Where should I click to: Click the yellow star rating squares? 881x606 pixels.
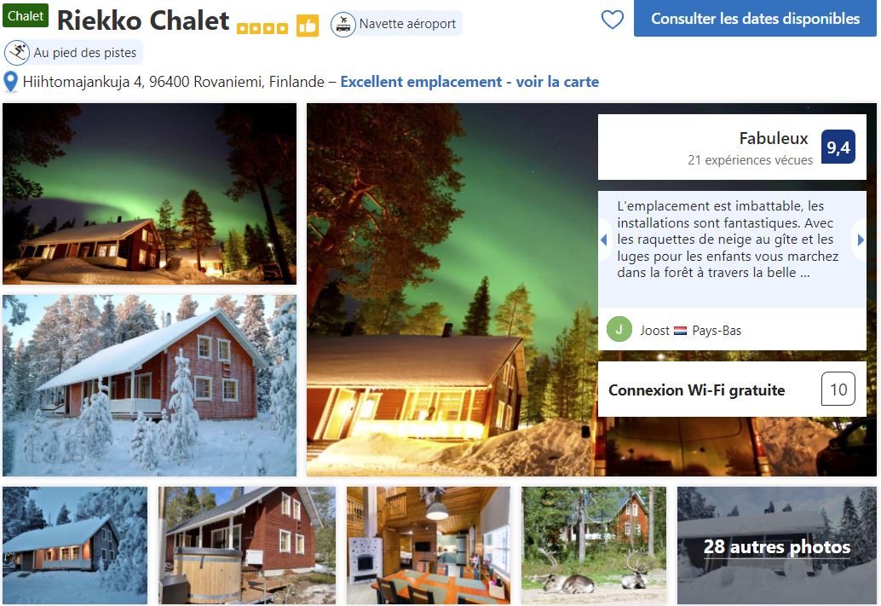262,28
